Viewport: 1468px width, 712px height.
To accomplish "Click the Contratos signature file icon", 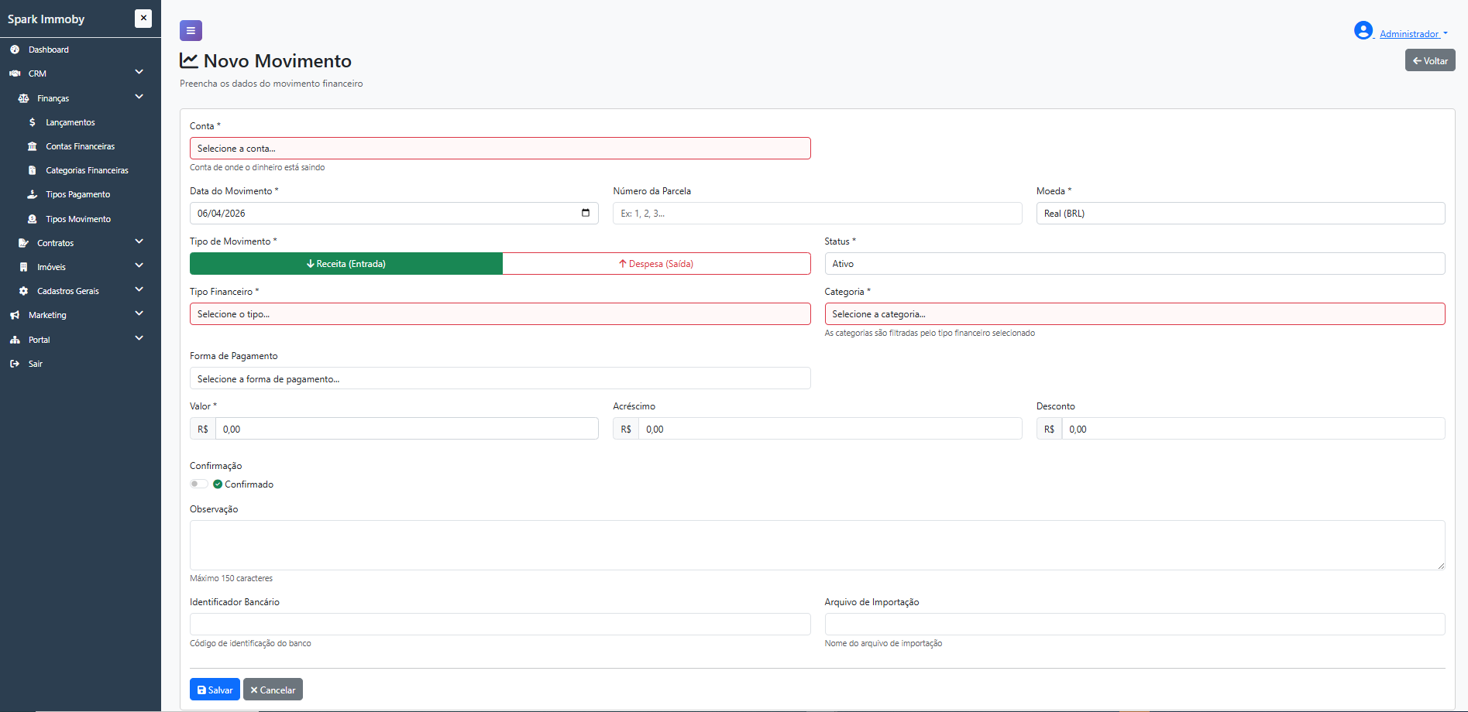I will point(23,243).
